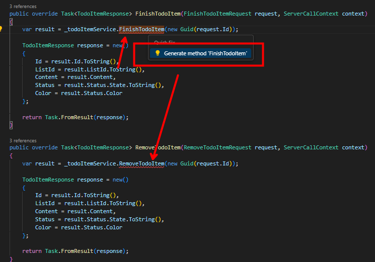Click _todoItemService in the FinishTodoItem method body
The width and height of the screenshot is (375, 262).
pos(90,29)
